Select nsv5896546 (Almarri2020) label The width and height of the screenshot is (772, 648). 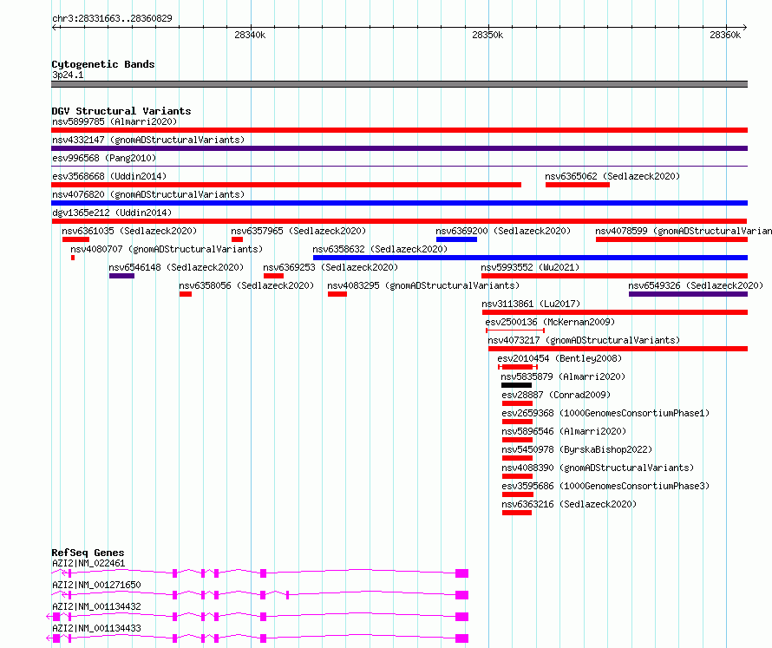[x=564, y=431]
